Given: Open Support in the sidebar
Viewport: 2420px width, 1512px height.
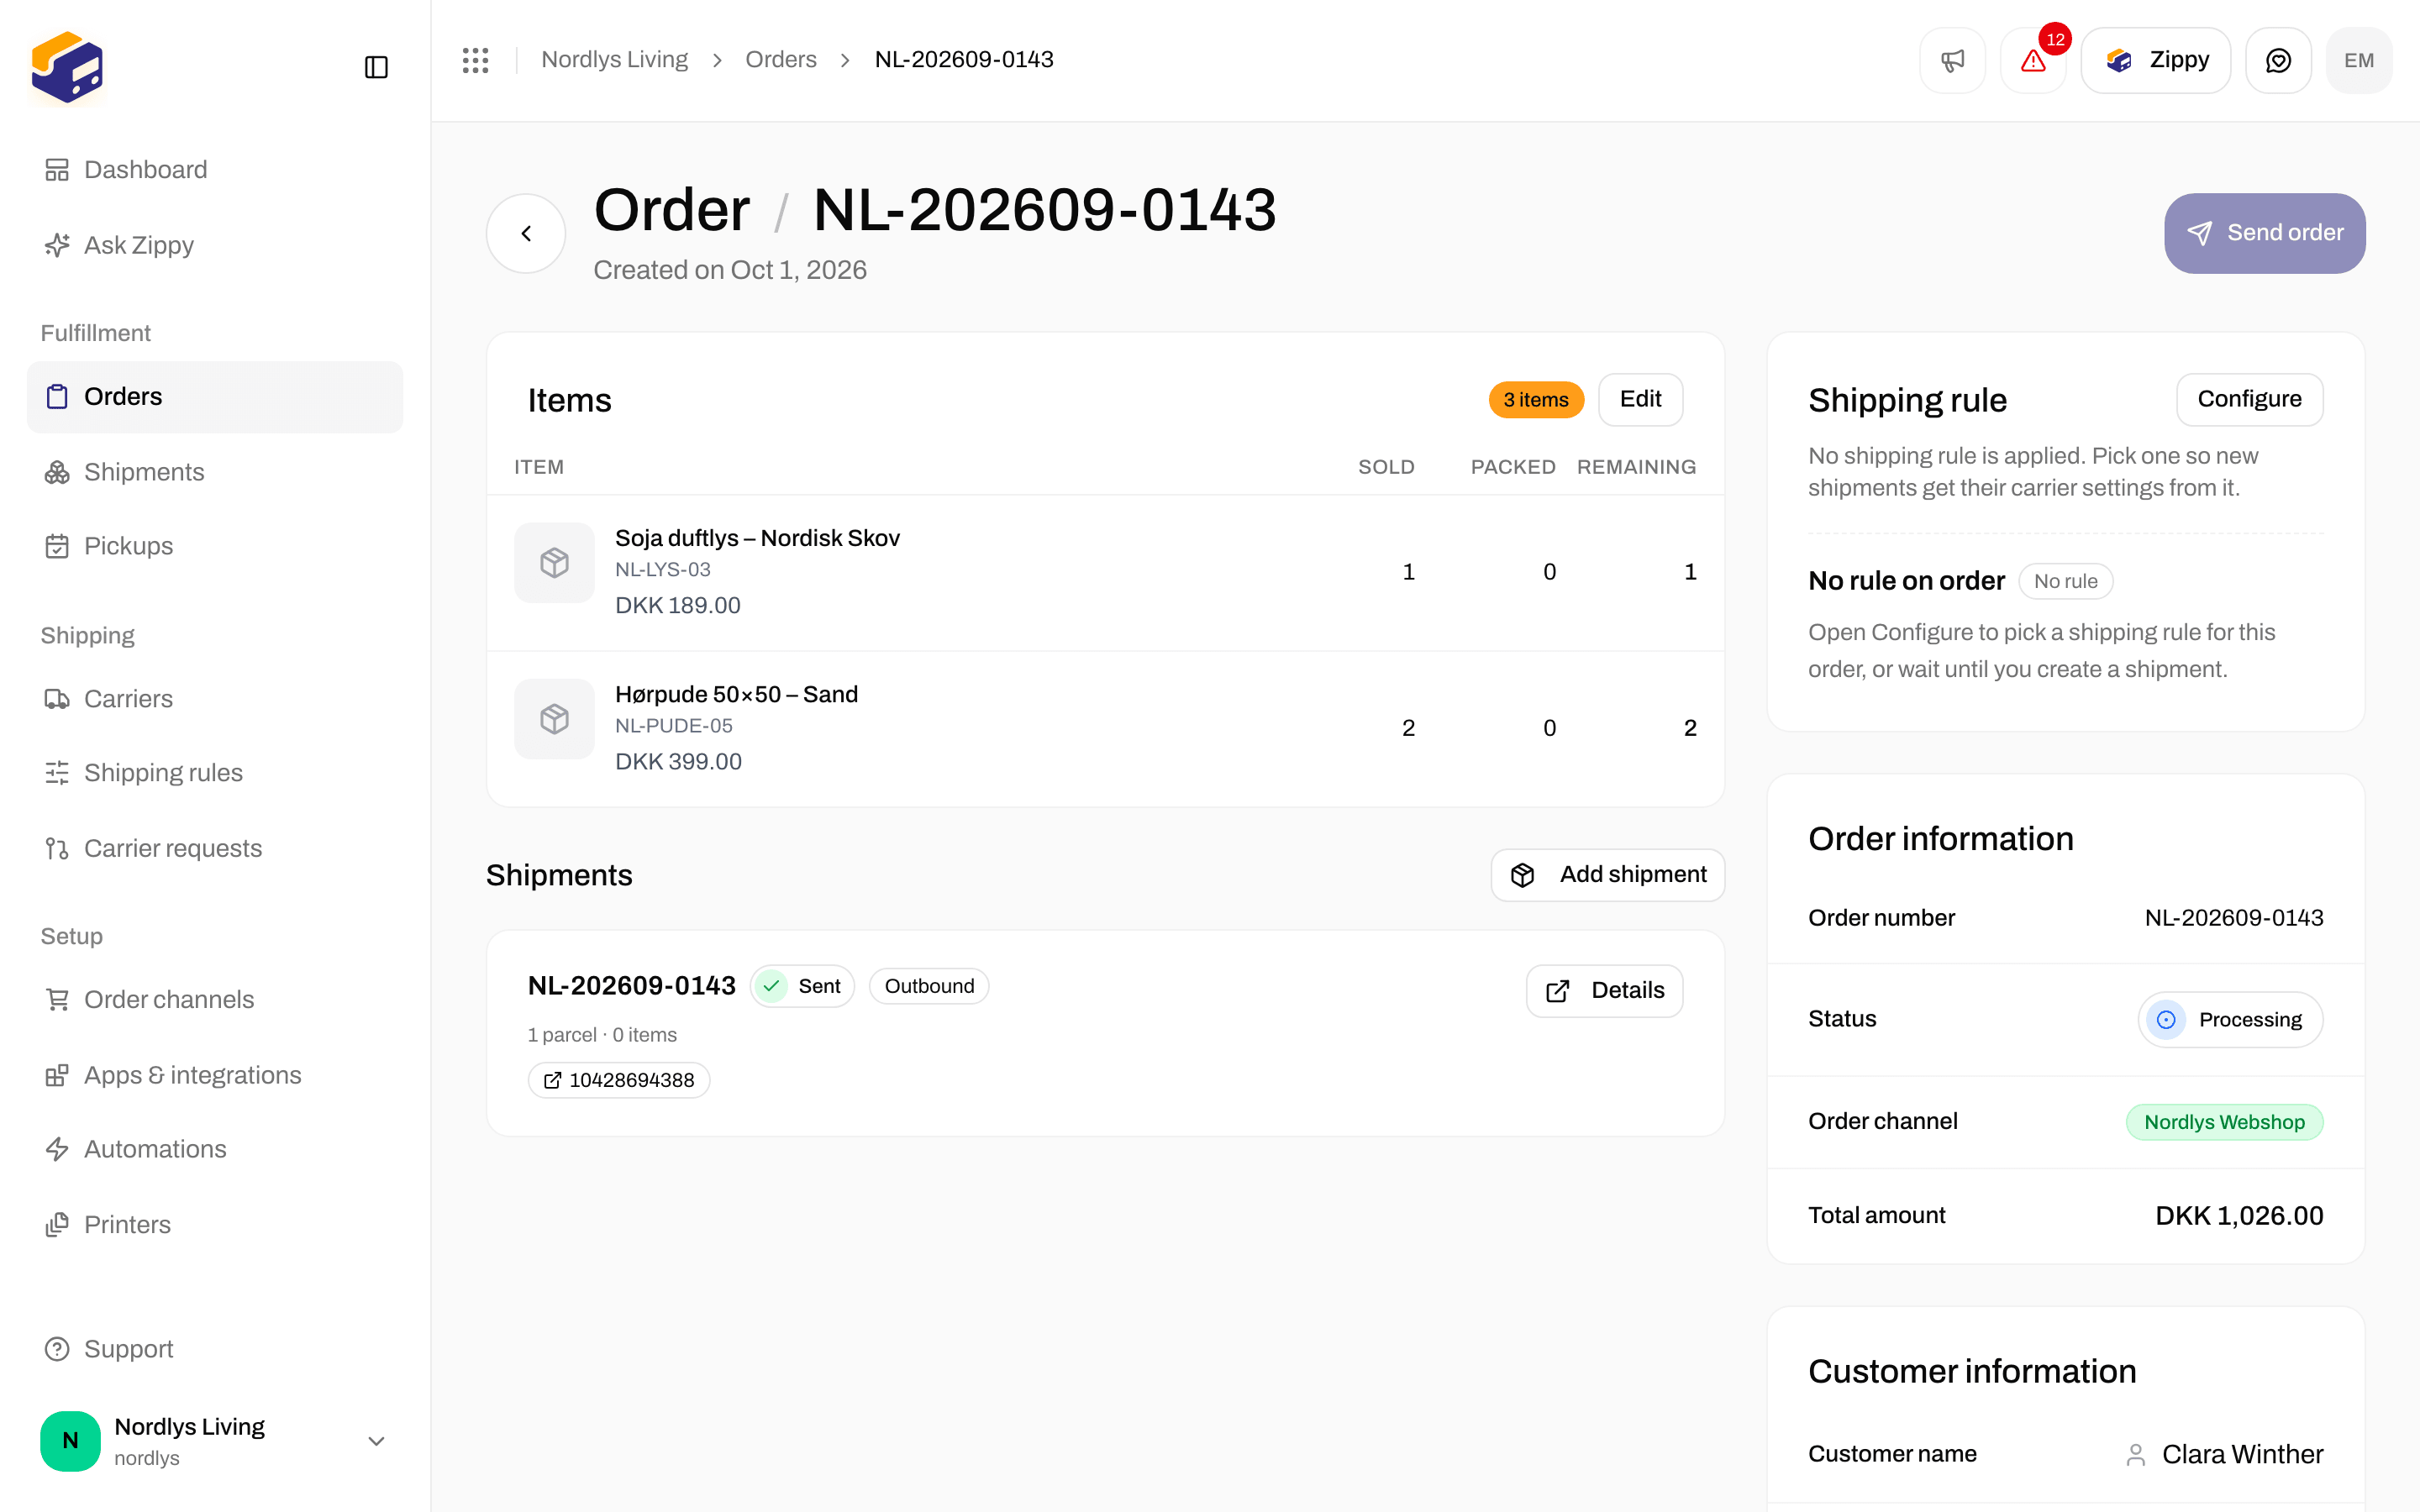Looking at the screenshot, I should click(215, 1349).
